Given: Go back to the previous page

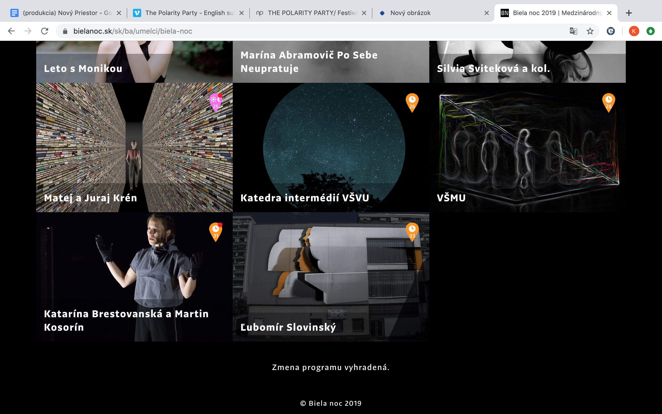Looking at the screenshot, I should coord(11,31).
